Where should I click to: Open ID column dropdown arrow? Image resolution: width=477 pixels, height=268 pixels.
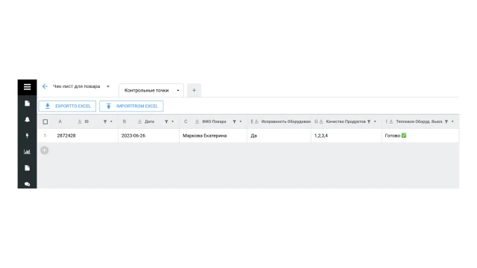[x=111, y=121]
